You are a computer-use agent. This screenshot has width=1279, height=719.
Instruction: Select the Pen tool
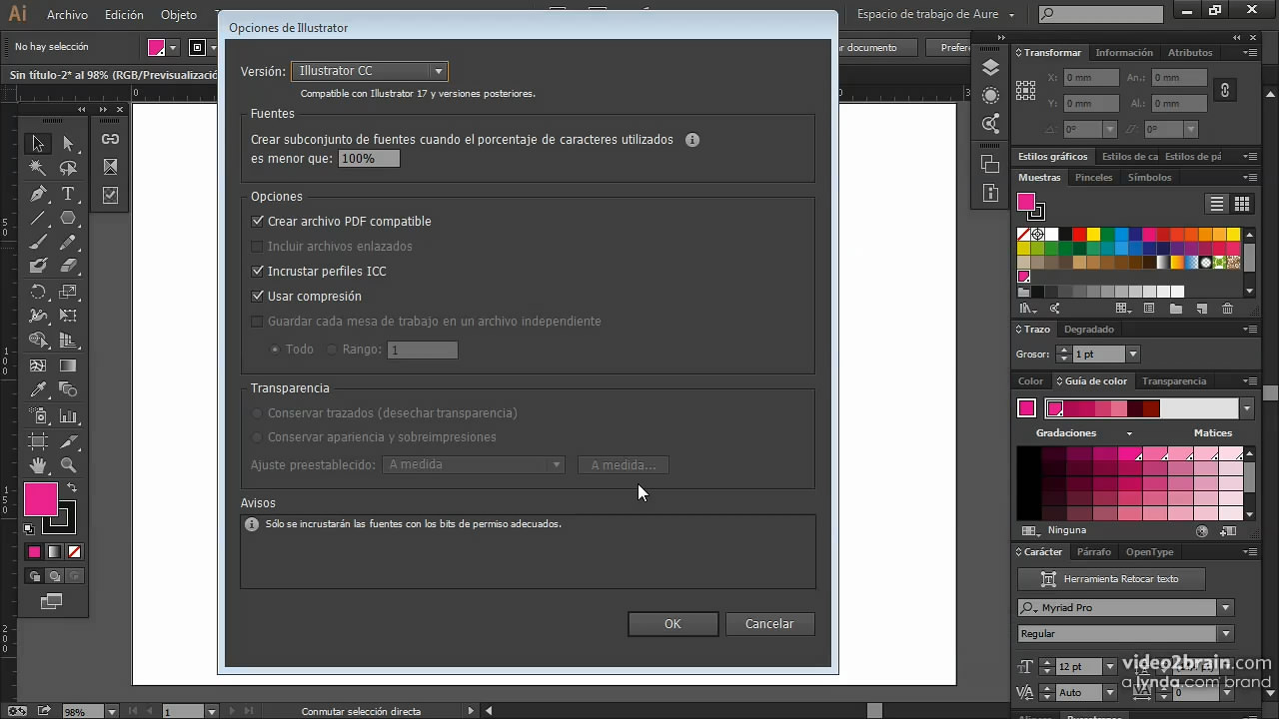(38, 193)
